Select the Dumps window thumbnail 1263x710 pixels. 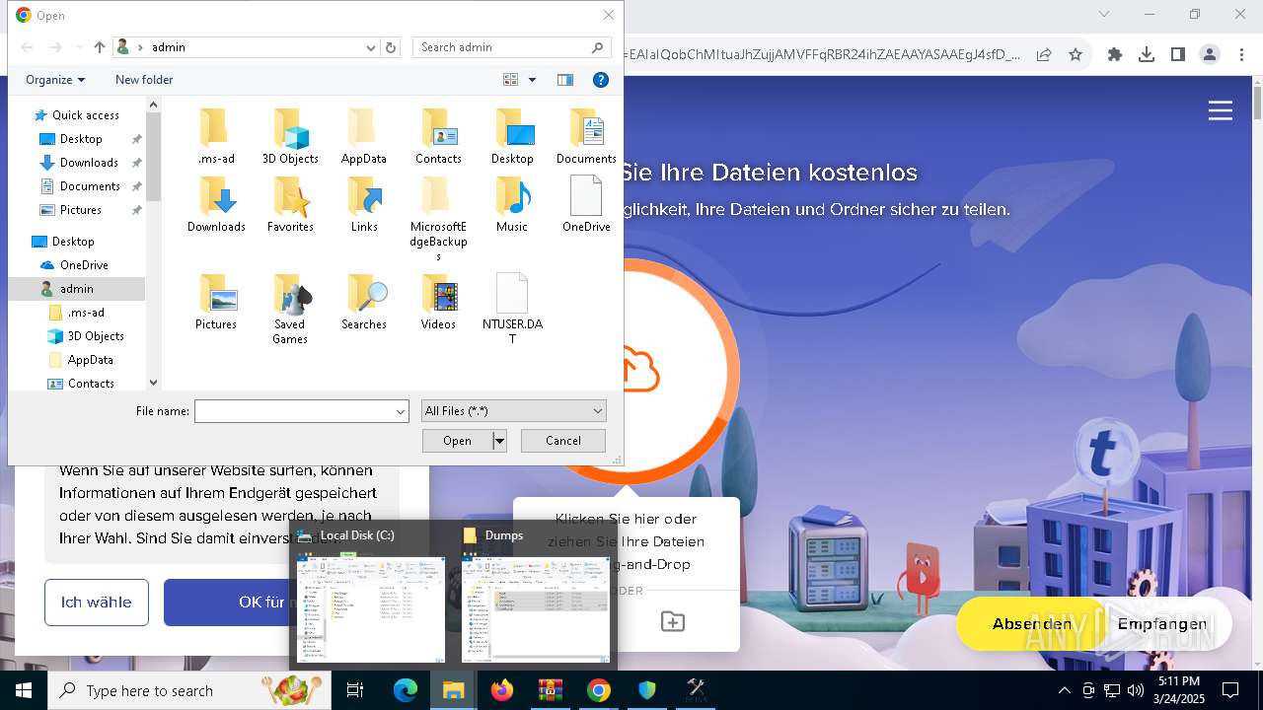(536, 598)
